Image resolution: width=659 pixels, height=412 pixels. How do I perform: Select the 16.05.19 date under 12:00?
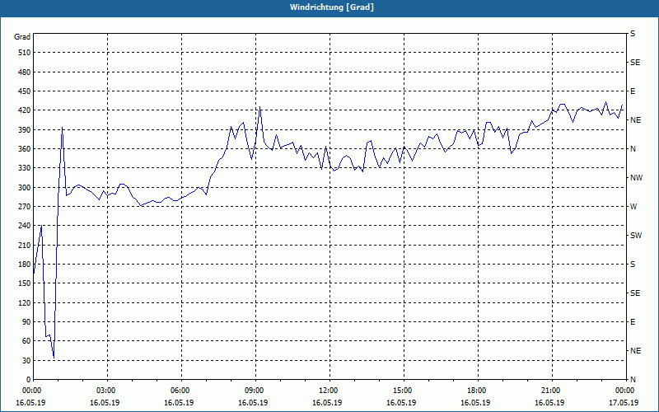[x=327, y=403]
